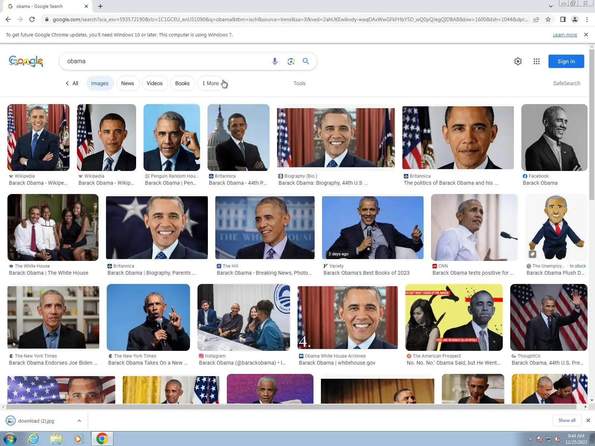
Task: Click the vertical page scrollbar
Action: click(592, 125)
